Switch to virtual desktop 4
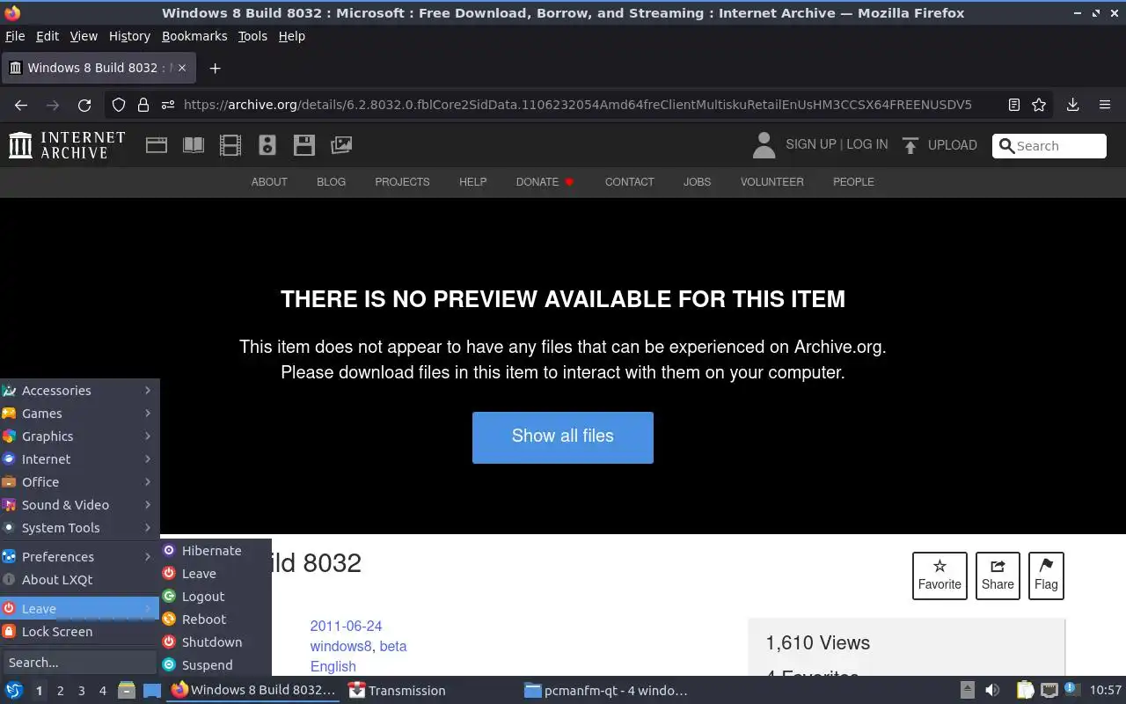This screenshot has width=1126, height=704. tap(102, 691)
